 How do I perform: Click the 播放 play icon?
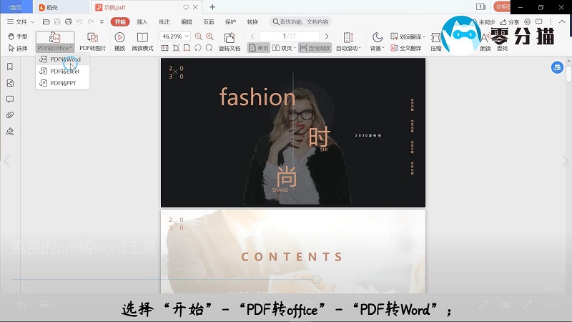[x=119, y=42]
